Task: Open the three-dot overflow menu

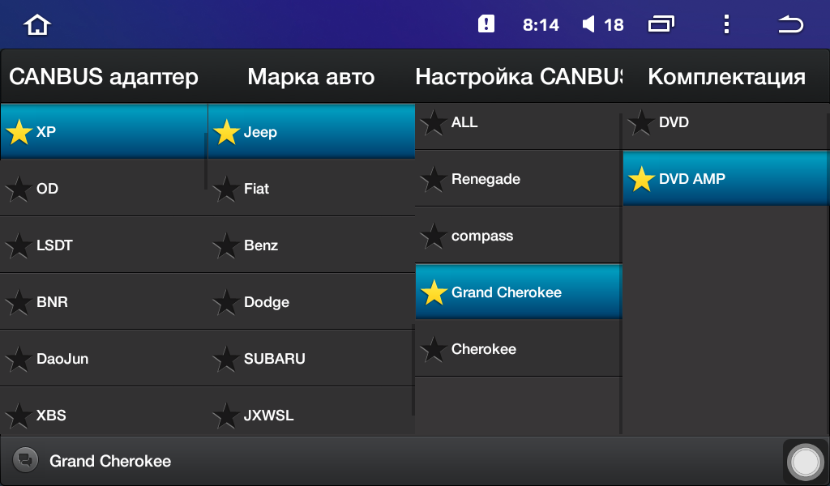Action: 726,24
